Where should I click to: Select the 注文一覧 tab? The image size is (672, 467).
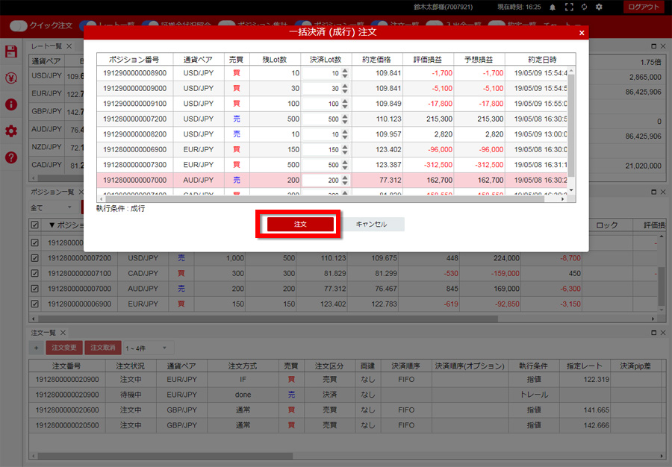43,333
